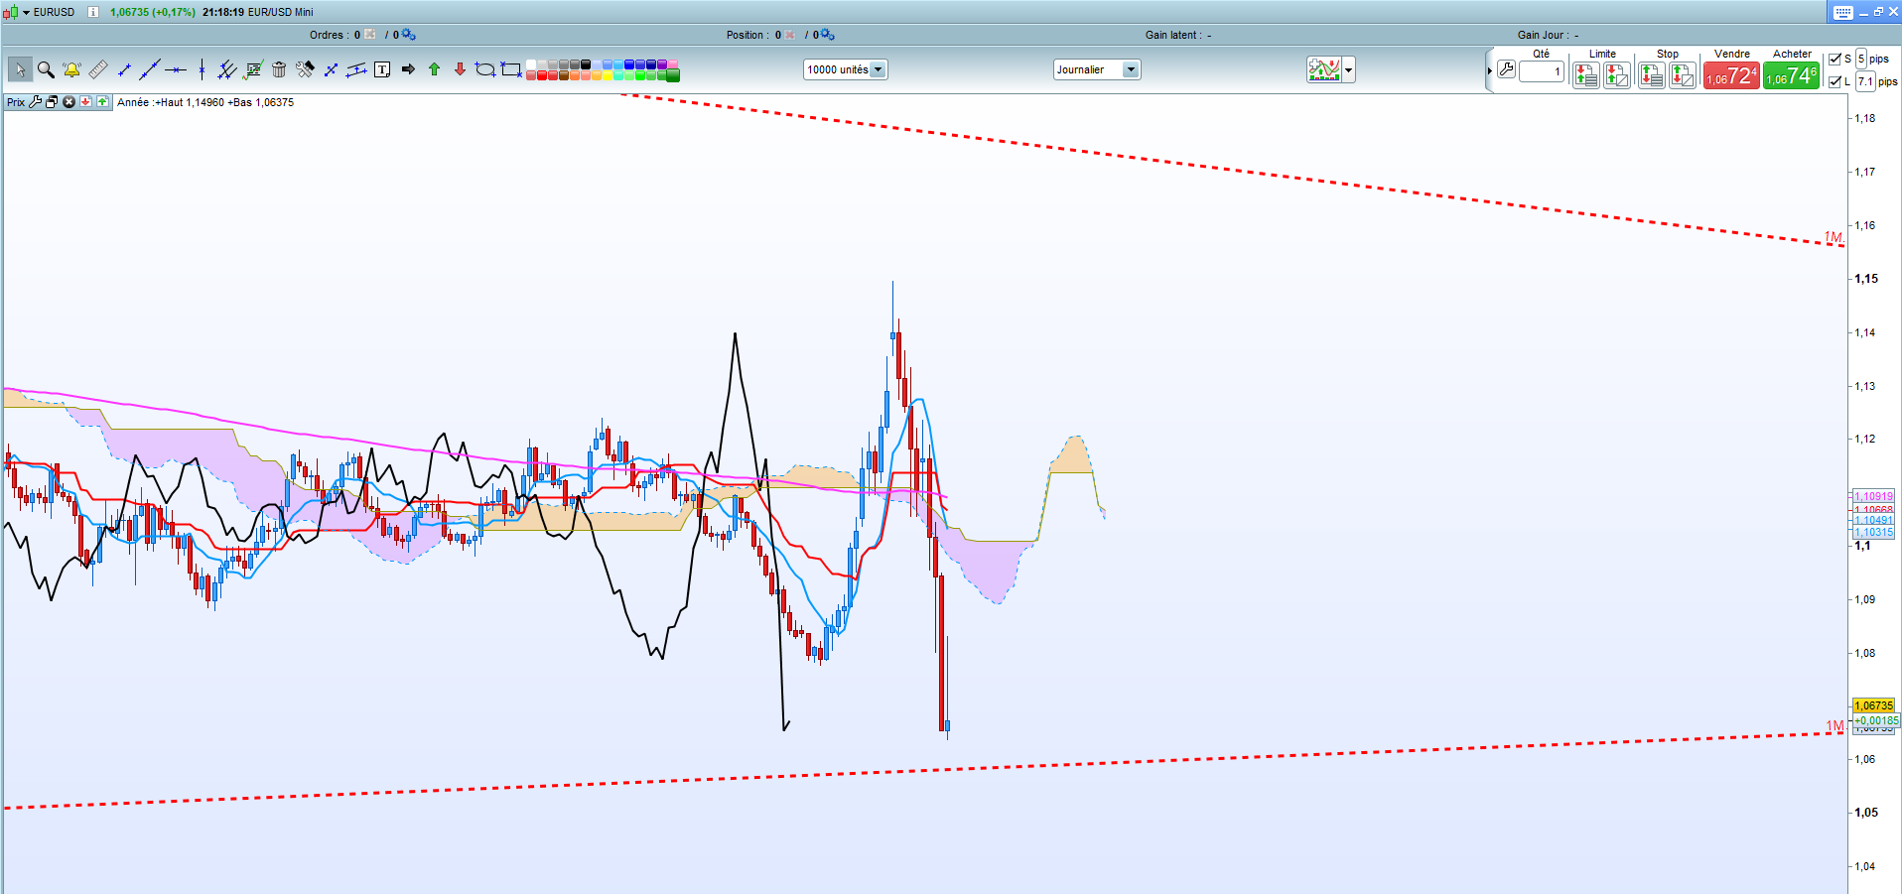This screenshot has width=1902, height=894.
Task: Pick the bright red color swatch
Action: (541, 75)
